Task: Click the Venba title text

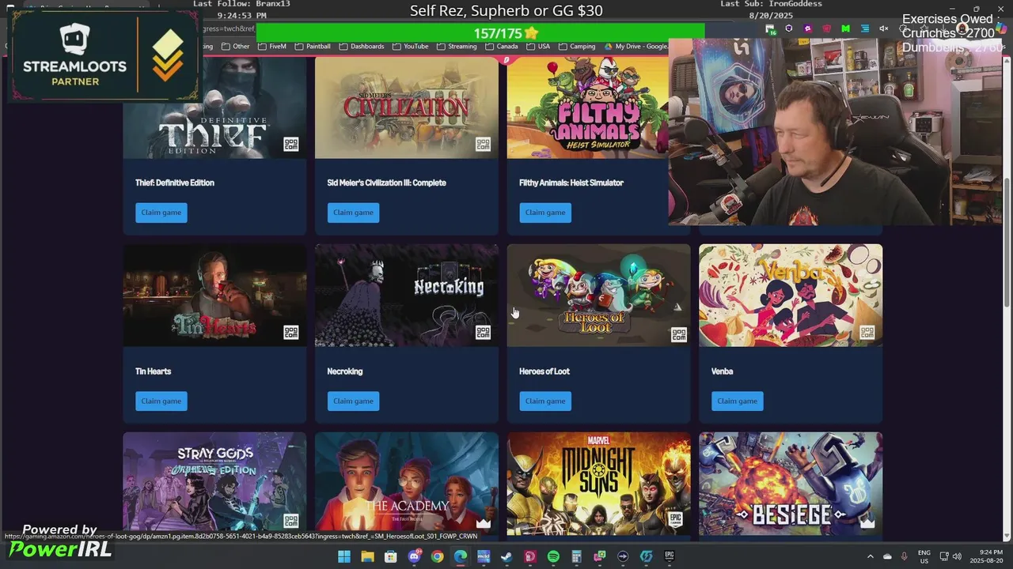Action: [722, 371]
